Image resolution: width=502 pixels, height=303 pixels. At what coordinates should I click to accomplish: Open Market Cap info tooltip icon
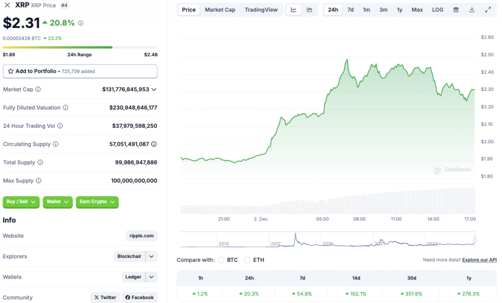pyautogui.click(x=38, y=89)
